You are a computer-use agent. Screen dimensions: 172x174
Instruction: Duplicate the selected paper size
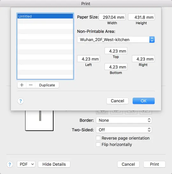click(47, 85)
